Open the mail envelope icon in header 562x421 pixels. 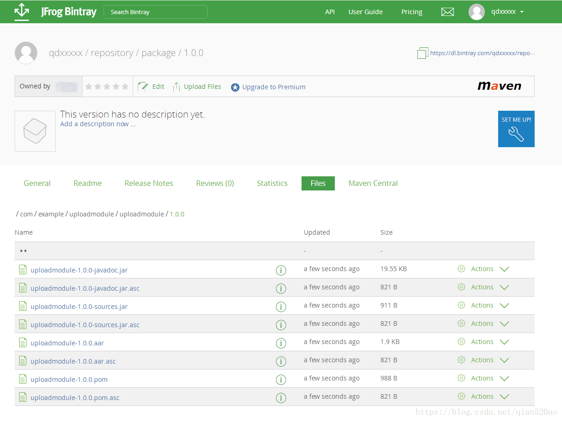448,12
